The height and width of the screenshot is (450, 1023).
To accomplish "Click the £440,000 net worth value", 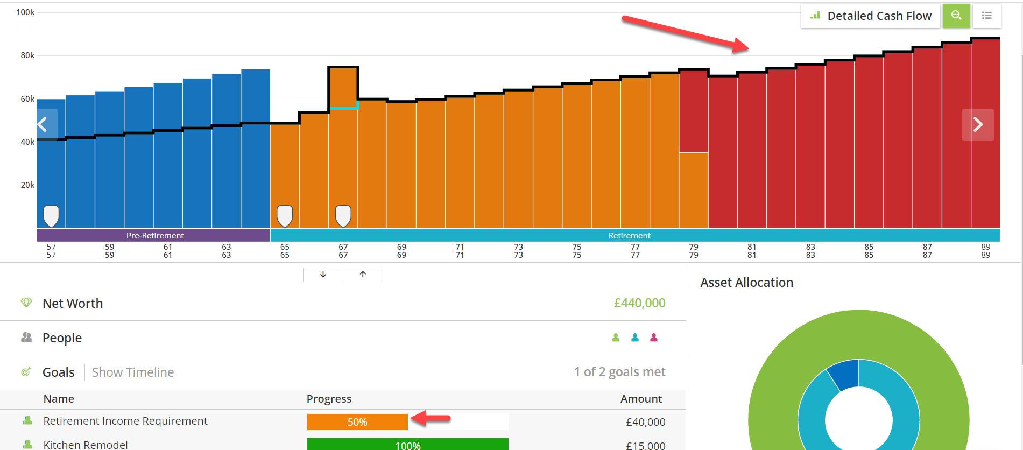I will coord(639,303).
